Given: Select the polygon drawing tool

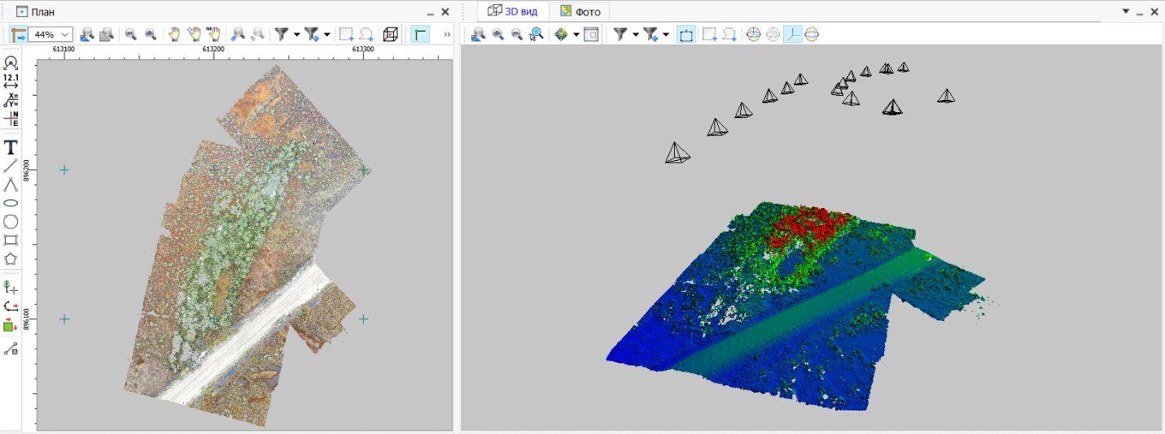Looking at the screenshot, I should (11, 259).
